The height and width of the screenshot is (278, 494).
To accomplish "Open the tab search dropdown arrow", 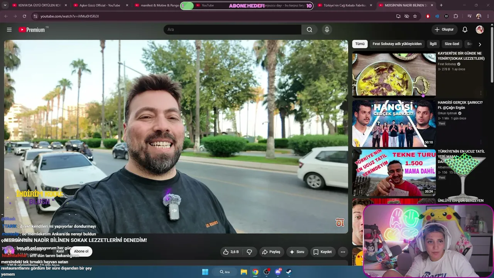I will 5,5.
